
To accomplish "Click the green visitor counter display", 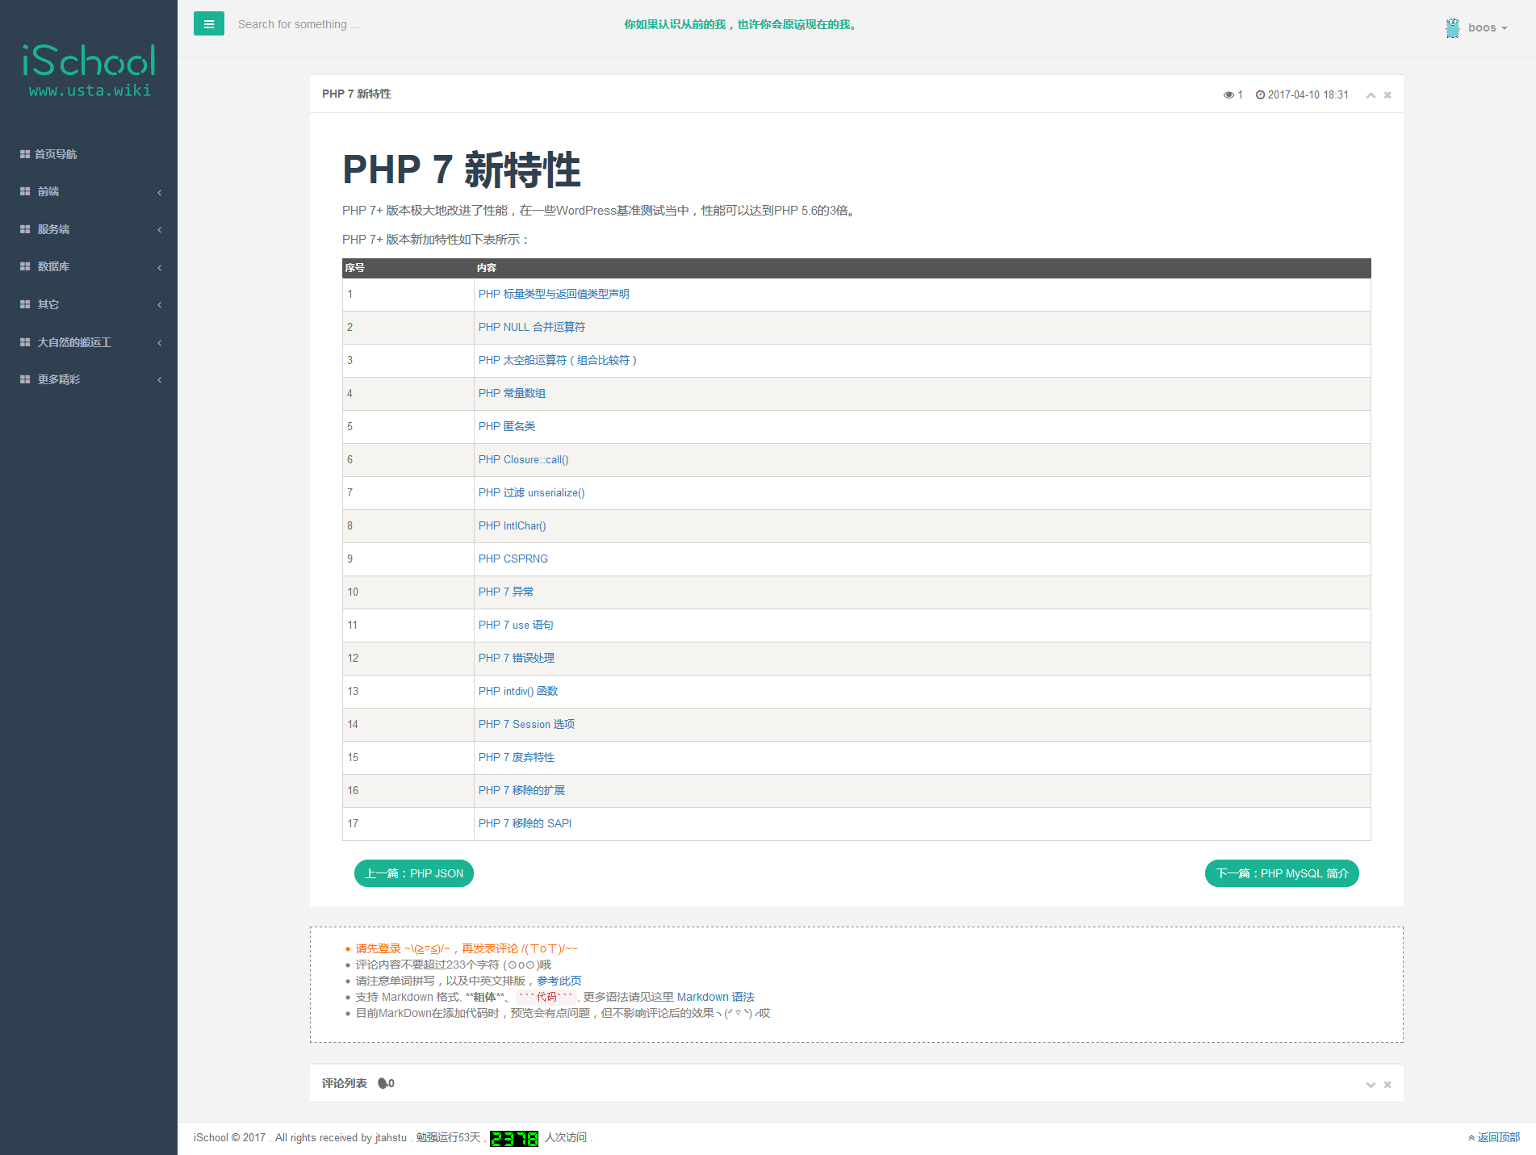I will pos(514,1138).
